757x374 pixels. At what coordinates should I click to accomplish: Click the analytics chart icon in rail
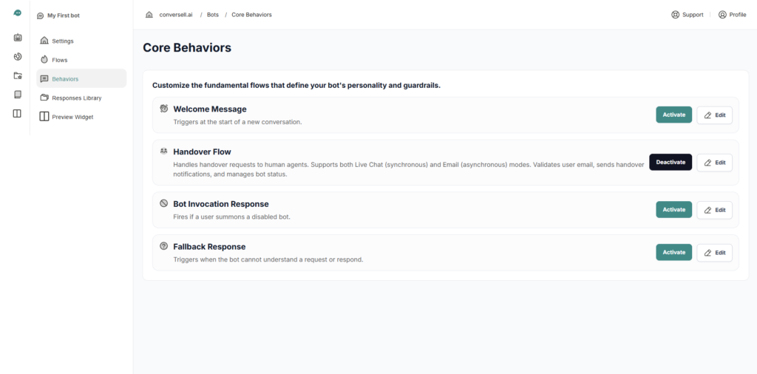18,56
